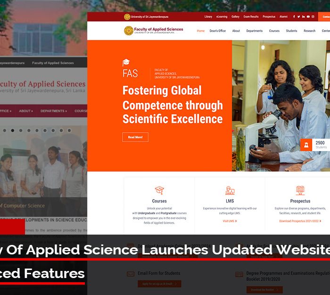Screen dimensions: 330x295
Task: Expand DEPARTMENTS » menu on the old site
Action: click(54, 111)
